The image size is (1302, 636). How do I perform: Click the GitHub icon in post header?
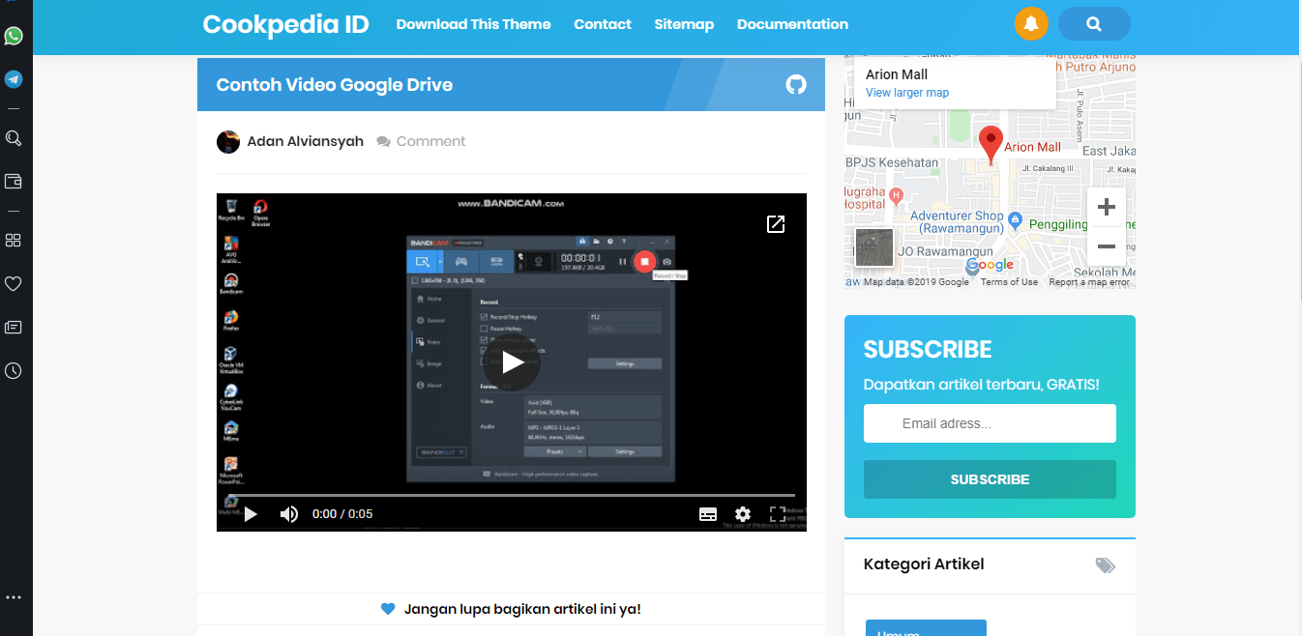(795, 85)
